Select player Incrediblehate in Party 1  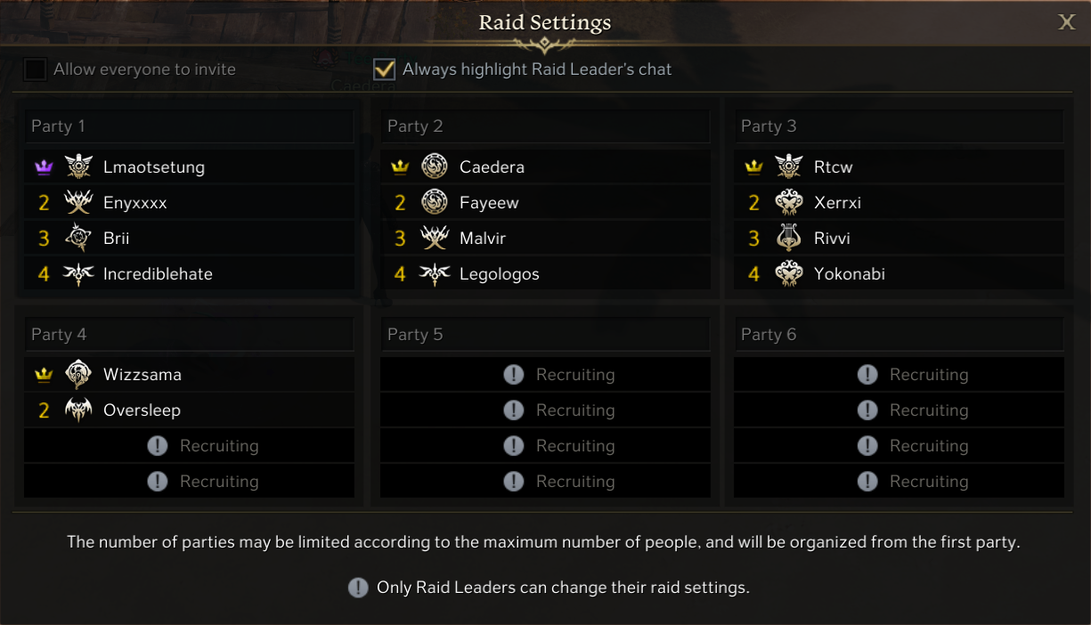(158, 274)
